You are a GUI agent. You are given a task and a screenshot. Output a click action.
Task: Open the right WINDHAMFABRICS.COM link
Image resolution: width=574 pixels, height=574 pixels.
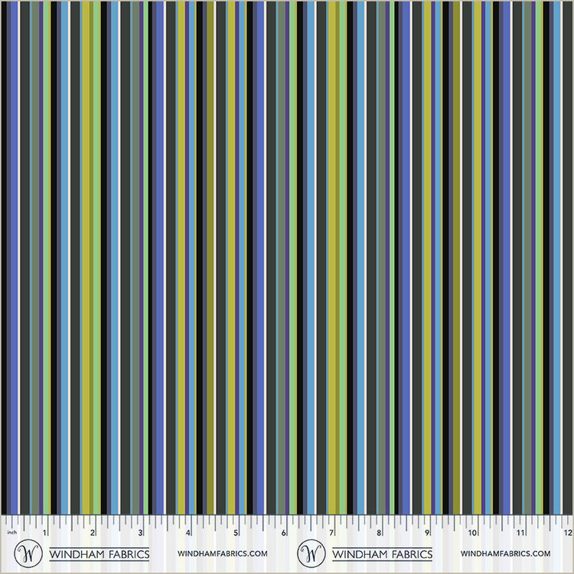[x=506, y=553]
